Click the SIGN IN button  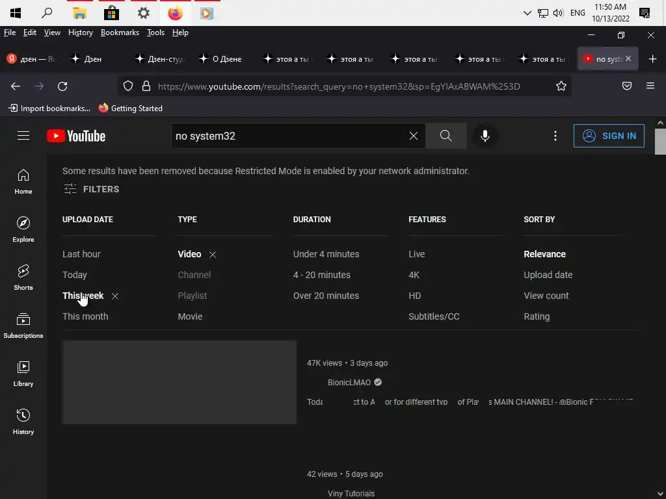(x=609, y=136)
